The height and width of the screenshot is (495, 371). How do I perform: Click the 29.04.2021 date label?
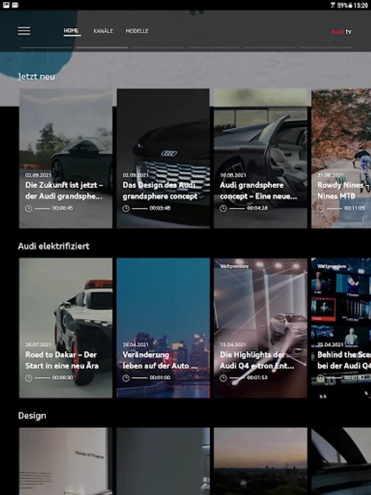point(135,344)
